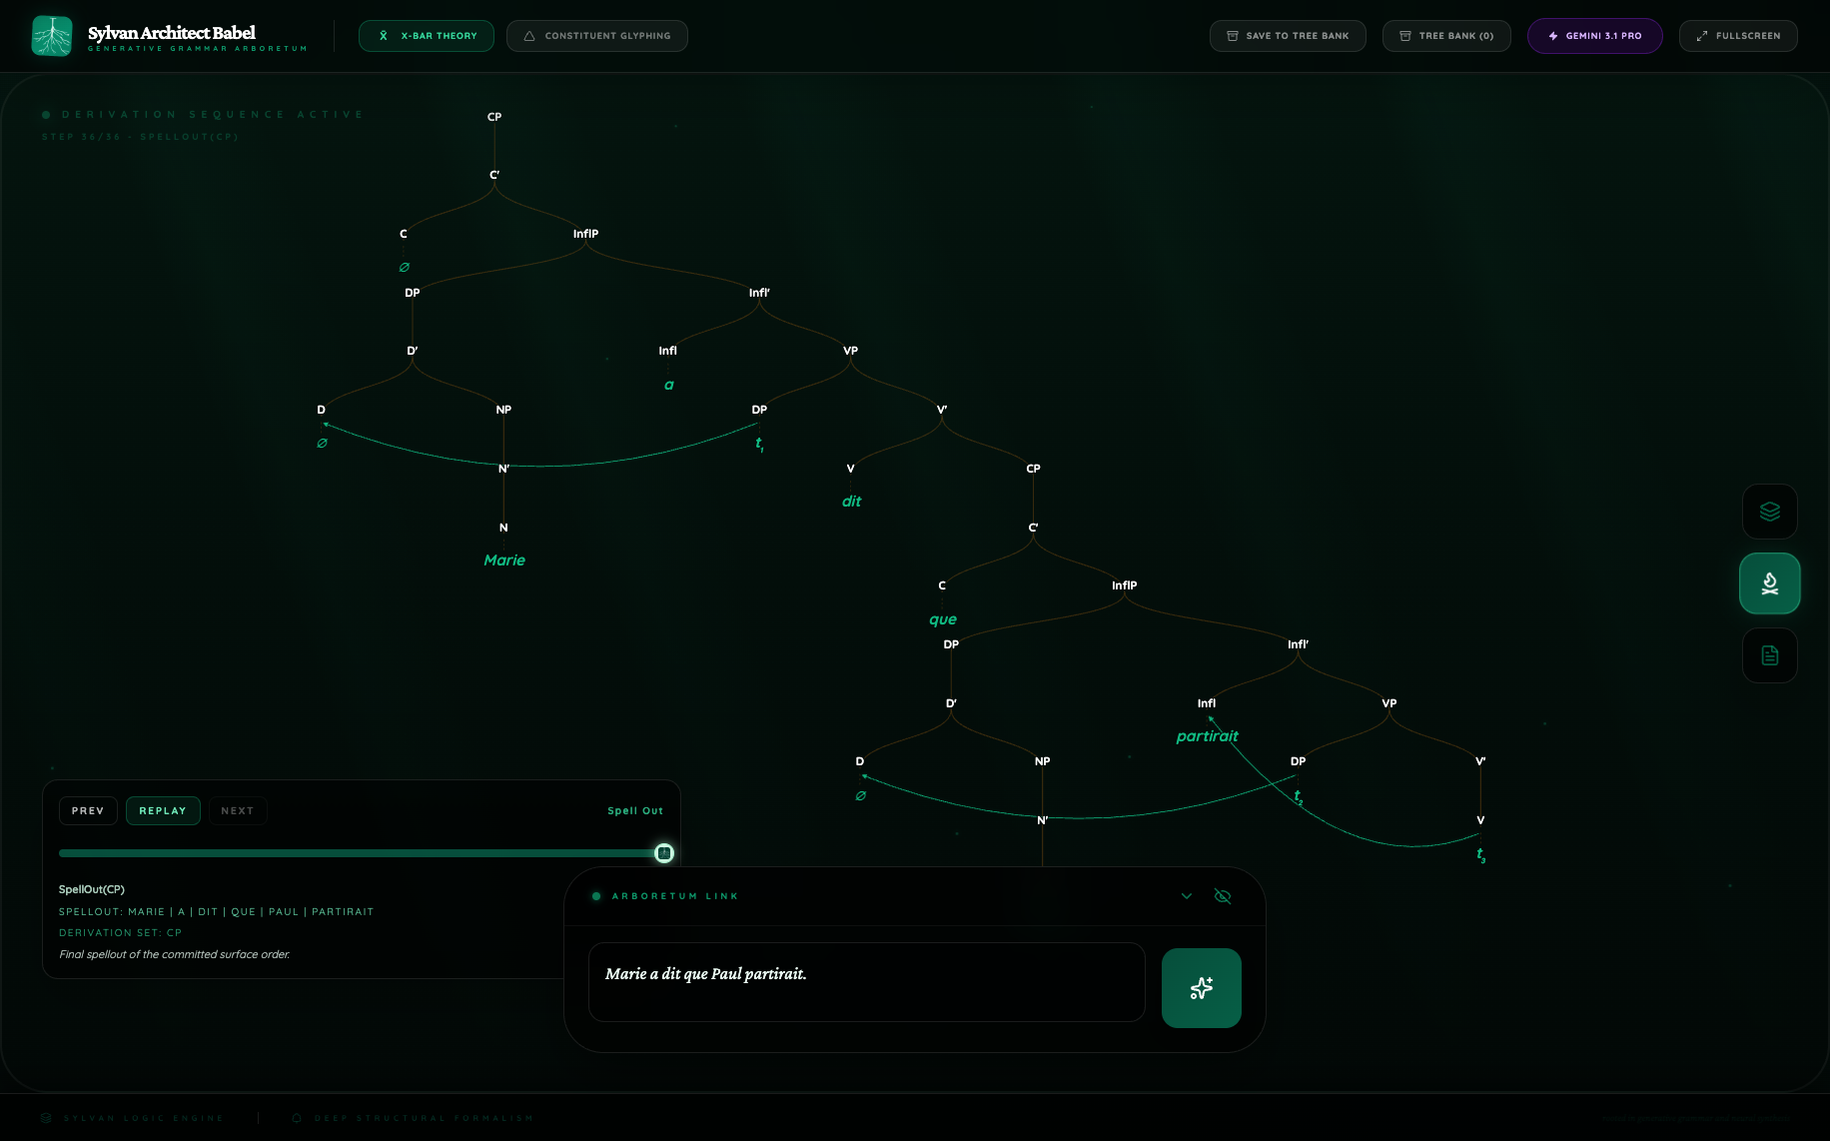Select the 'Marie' leaf node in tree
The image size is (1830, 1141).
(504, 561)
